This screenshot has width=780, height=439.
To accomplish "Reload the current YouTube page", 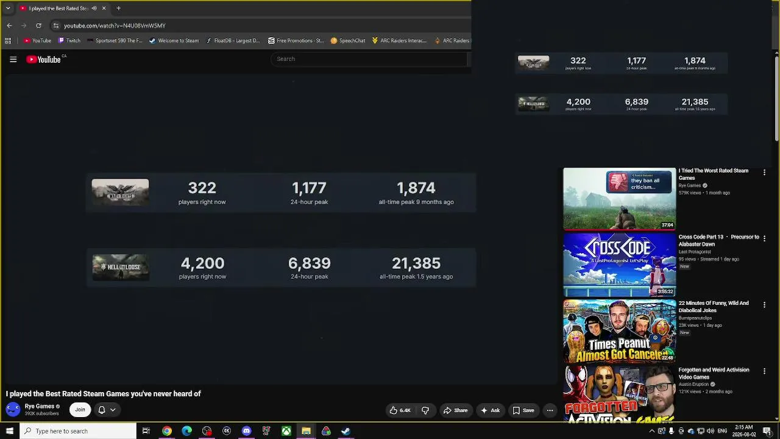I will coord(38,26).
